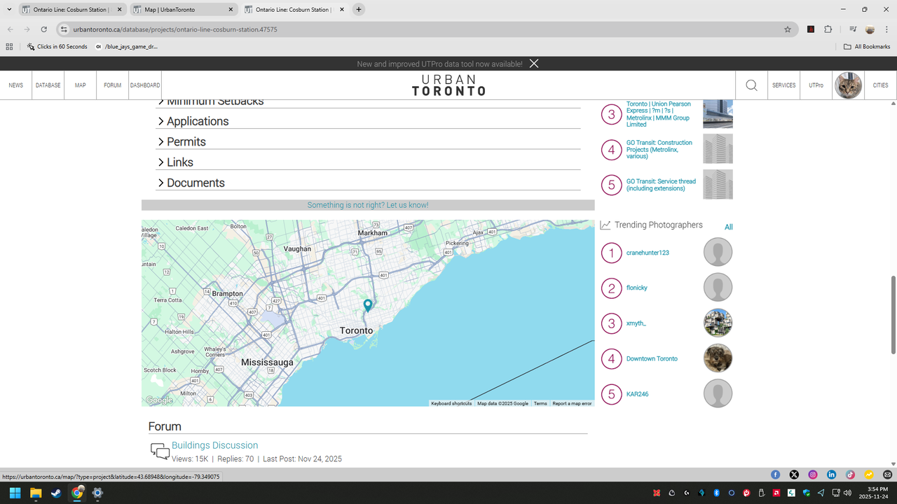Viewport: 897px width, 504px height.
Task: Reload the page with refresh button
Action: coord(44,29)
